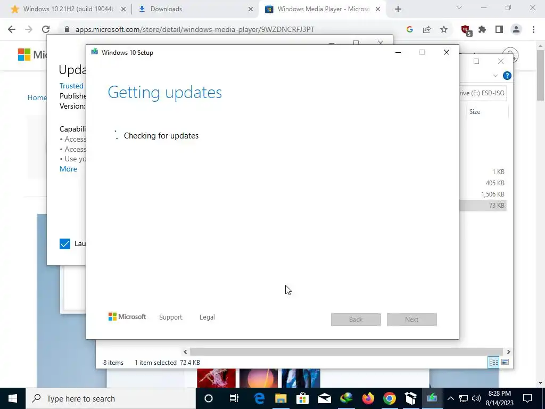Click Support link in Windows 10 Setup

click(x=171, y=317)
